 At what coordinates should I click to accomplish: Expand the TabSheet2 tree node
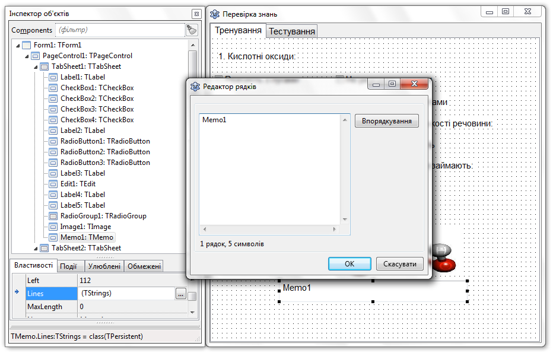(36, 249)
